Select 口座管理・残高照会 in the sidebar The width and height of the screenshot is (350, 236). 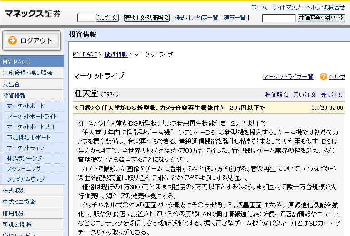coord(27,73)
